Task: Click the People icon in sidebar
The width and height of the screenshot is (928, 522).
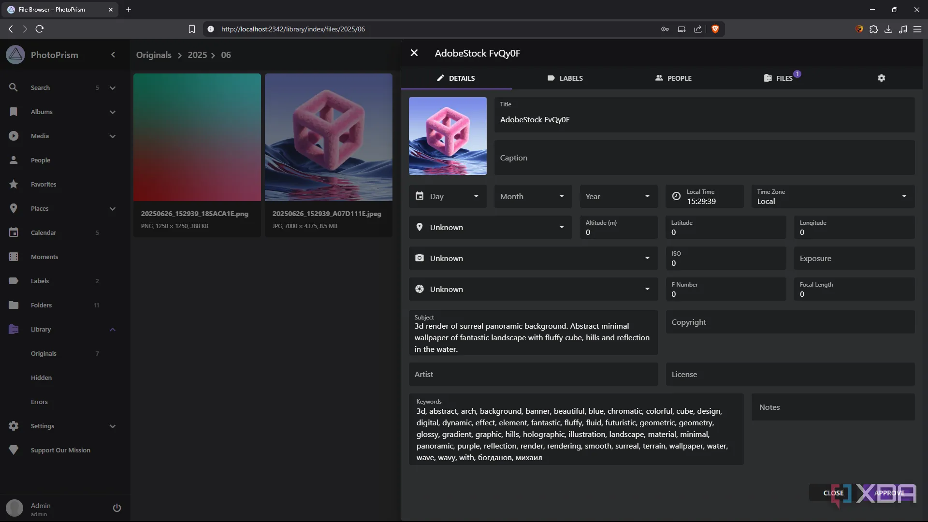Action: click(x=14, y=160)
